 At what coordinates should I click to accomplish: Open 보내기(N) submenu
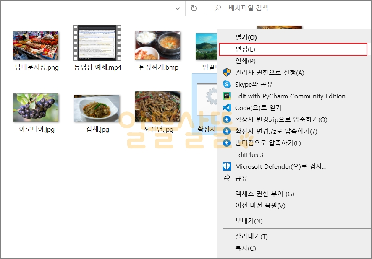click(x=294, y=221)
